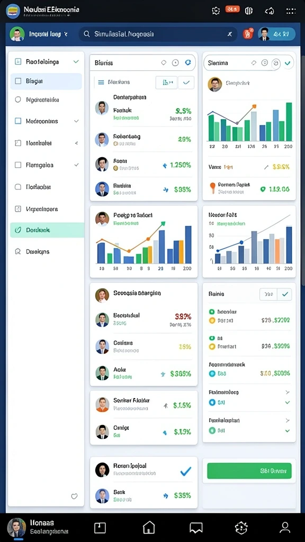Image resolution: width=305 pixels, height=542 pixels.
Task: Open the home icon in bottom navigation
Action: (x=149, y=528)
